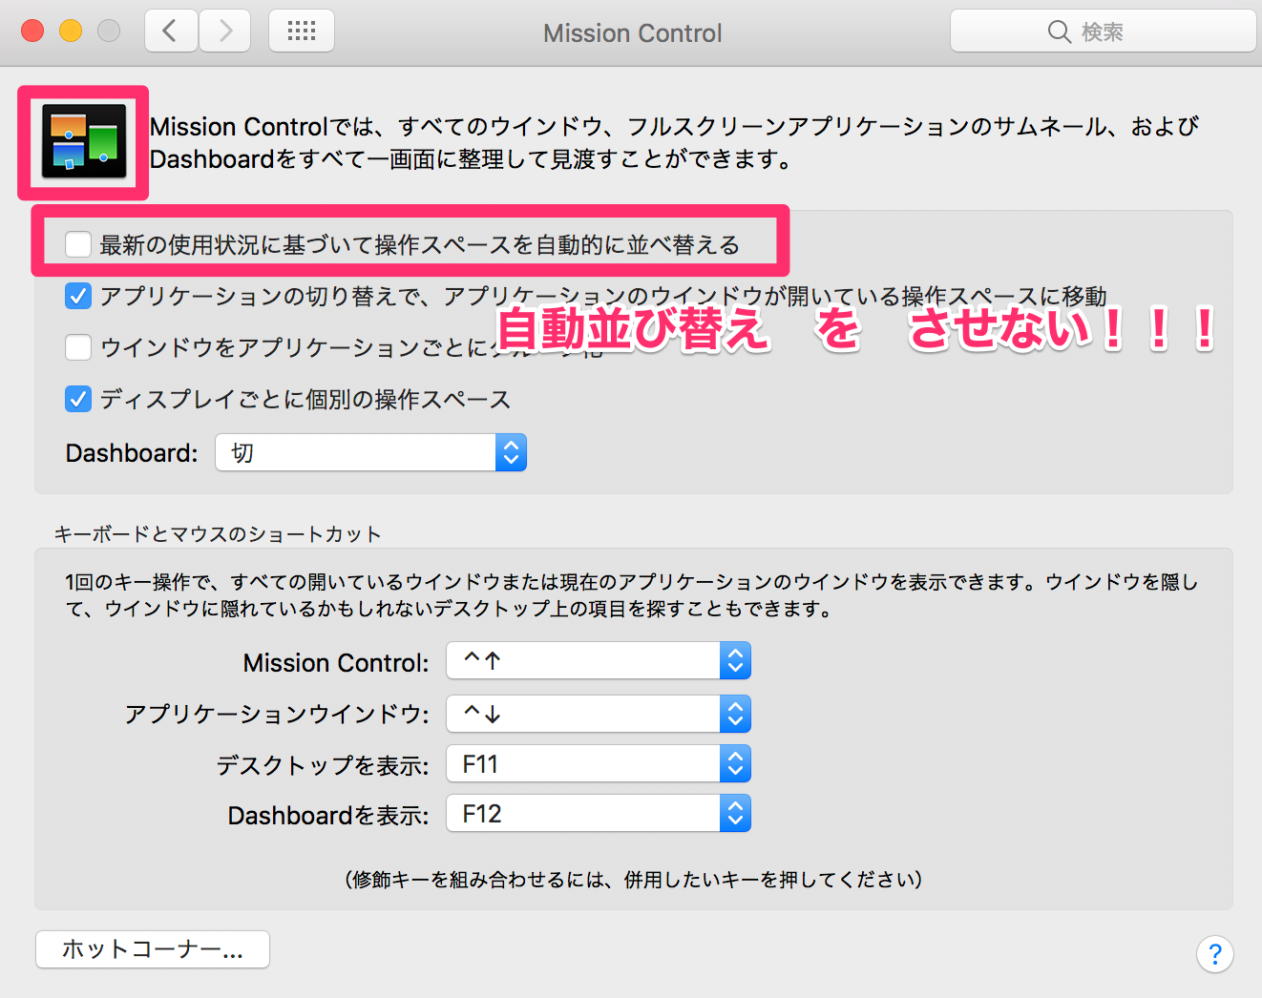The height and width of the screenshot is (998, 1262).
Task: Open the Mission Control shortcut dropdown
Action: [599, 660]
